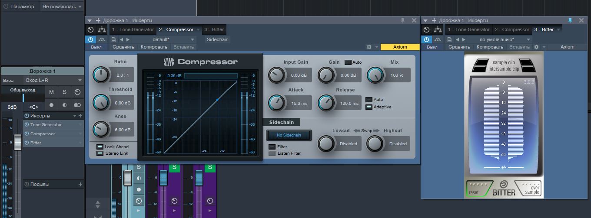Enable sidechain Filter checkbox
591x218 pixels.
[272, 147]
